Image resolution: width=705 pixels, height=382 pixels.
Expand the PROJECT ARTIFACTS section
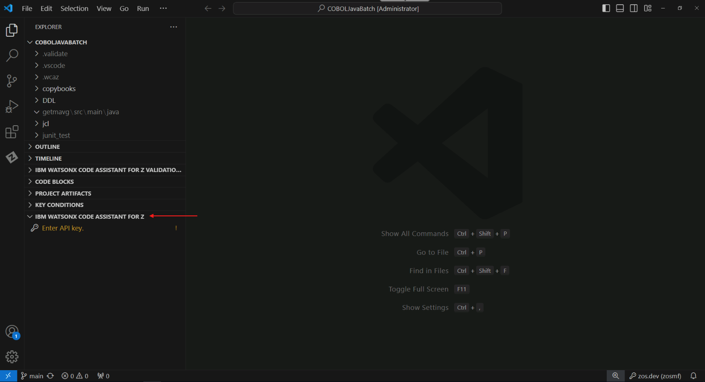pos(105,194)
